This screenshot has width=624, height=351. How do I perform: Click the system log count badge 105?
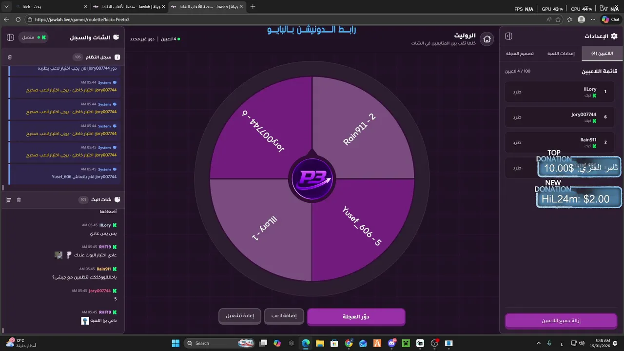click(78, 57)
